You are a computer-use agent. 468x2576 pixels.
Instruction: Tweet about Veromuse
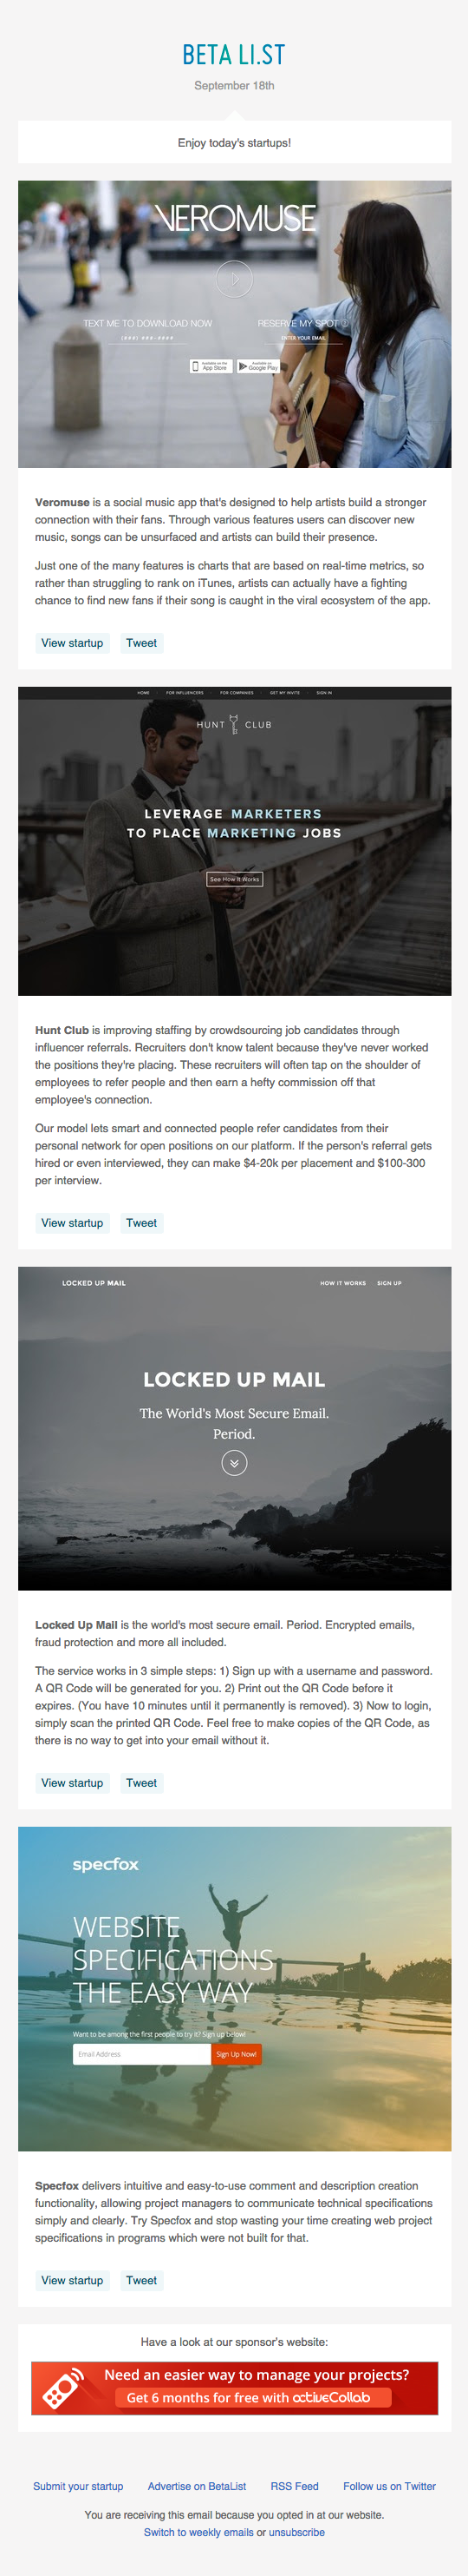point(141,643)
